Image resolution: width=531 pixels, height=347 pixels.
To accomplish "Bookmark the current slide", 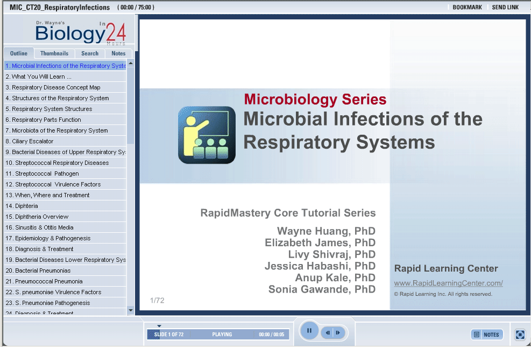I will tap(467, 8).
